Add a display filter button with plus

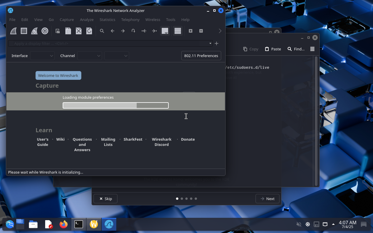click(217, 43)
